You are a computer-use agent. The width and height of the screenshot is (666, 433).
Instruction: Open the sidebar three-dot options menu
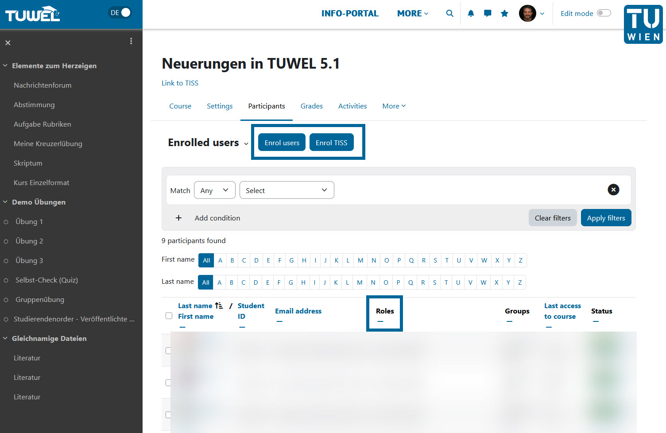coord(131,41)
